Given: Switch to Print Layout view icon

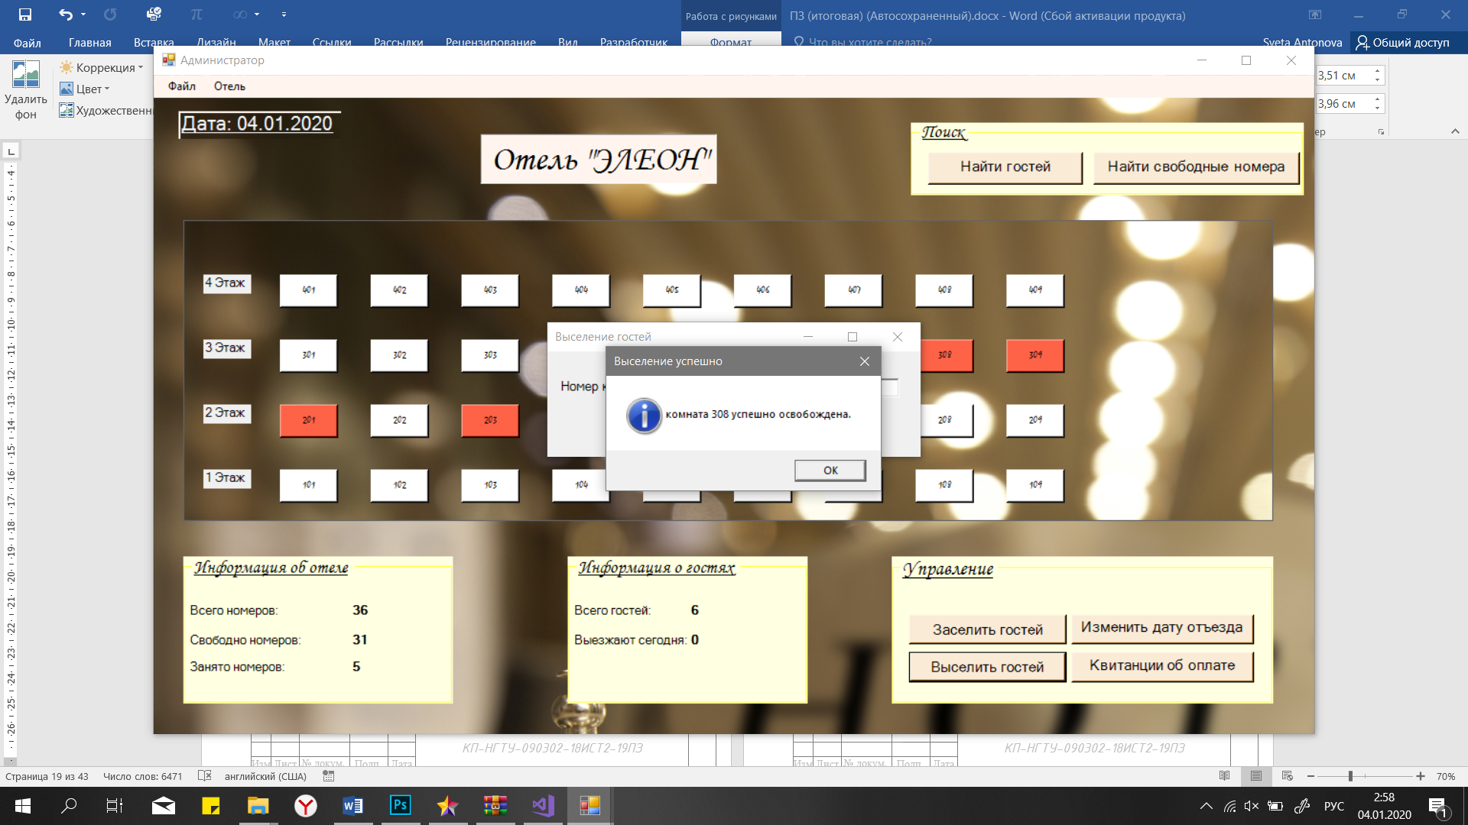Looking at the screenshot, I should [1256, 776].
